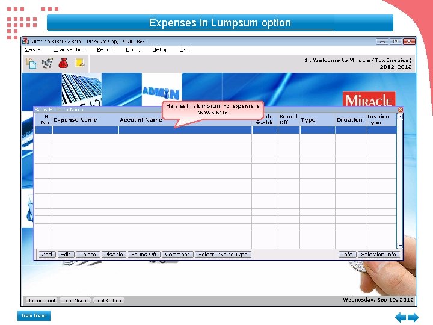This screenshot has width=433, height=325.
Task: Click the Info button
Action: point(347,254)
